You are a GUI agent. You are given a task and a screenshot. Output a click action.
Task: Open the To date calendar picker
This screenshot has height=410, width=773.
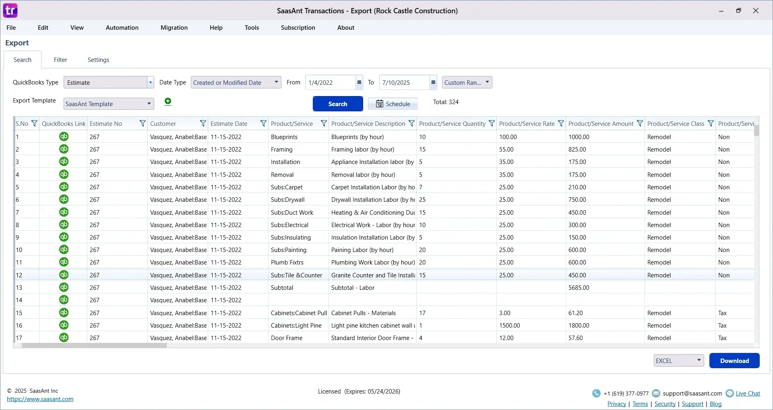pos(433,82)
